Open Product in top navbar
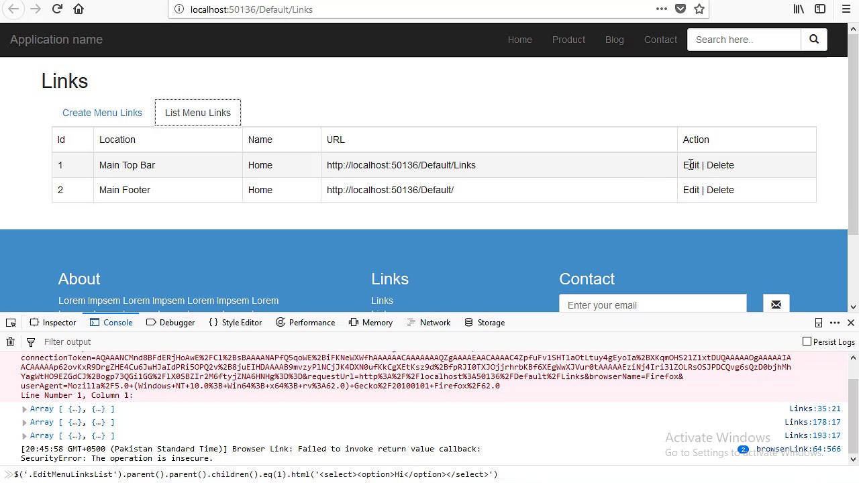Viewport: 859px width, 483px height. point(568,40)
